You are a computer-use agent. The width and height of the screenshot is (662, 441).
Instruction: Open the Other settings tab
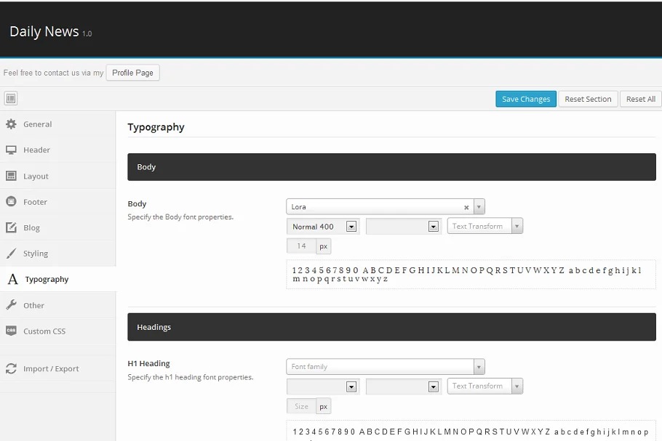pyautogui.click(x=33, y=305)
